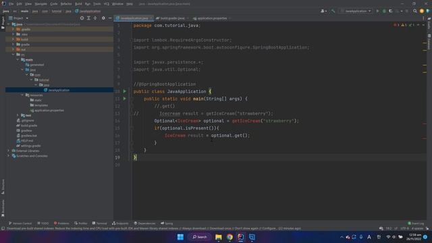Click the Collapse All icon in Project panel
Image resolution: width=432 pixels, height=243 pixels.
point(95,18)
